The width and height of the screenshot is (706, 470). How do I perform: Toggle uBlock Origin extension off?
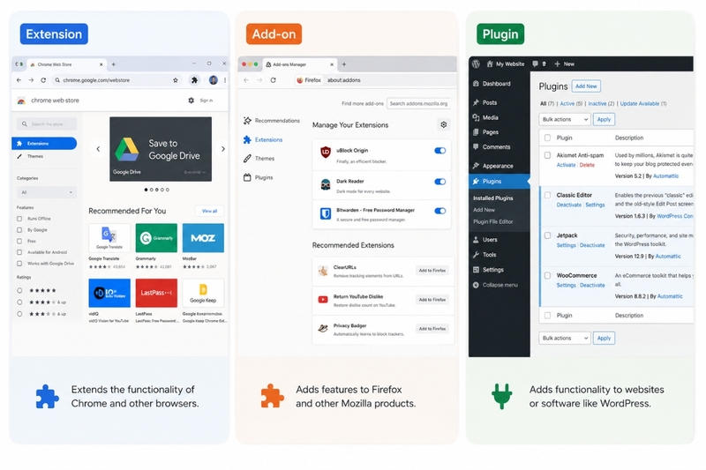[x=439, y=151]
